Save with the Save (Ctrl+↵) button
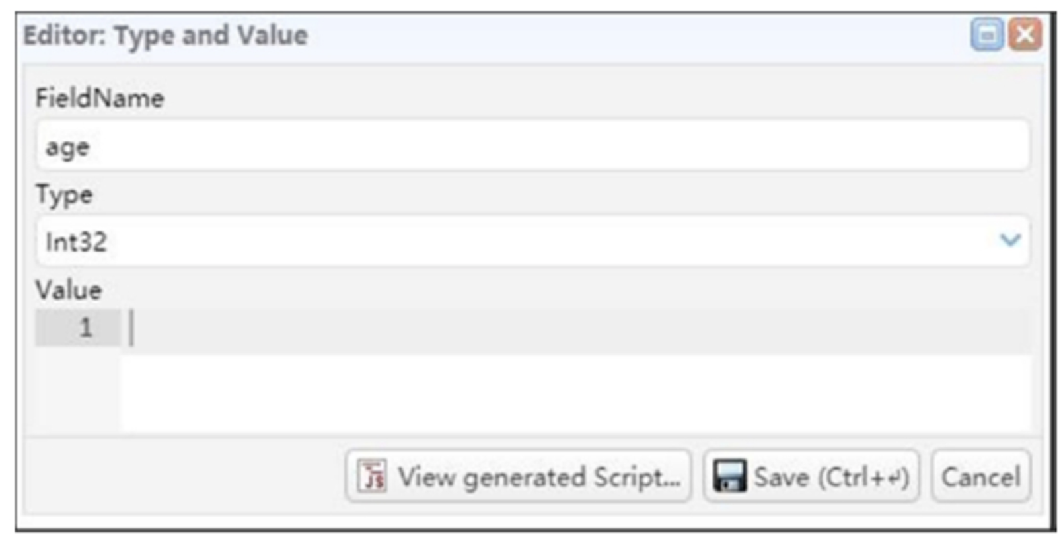 click(x=811, y=476)
